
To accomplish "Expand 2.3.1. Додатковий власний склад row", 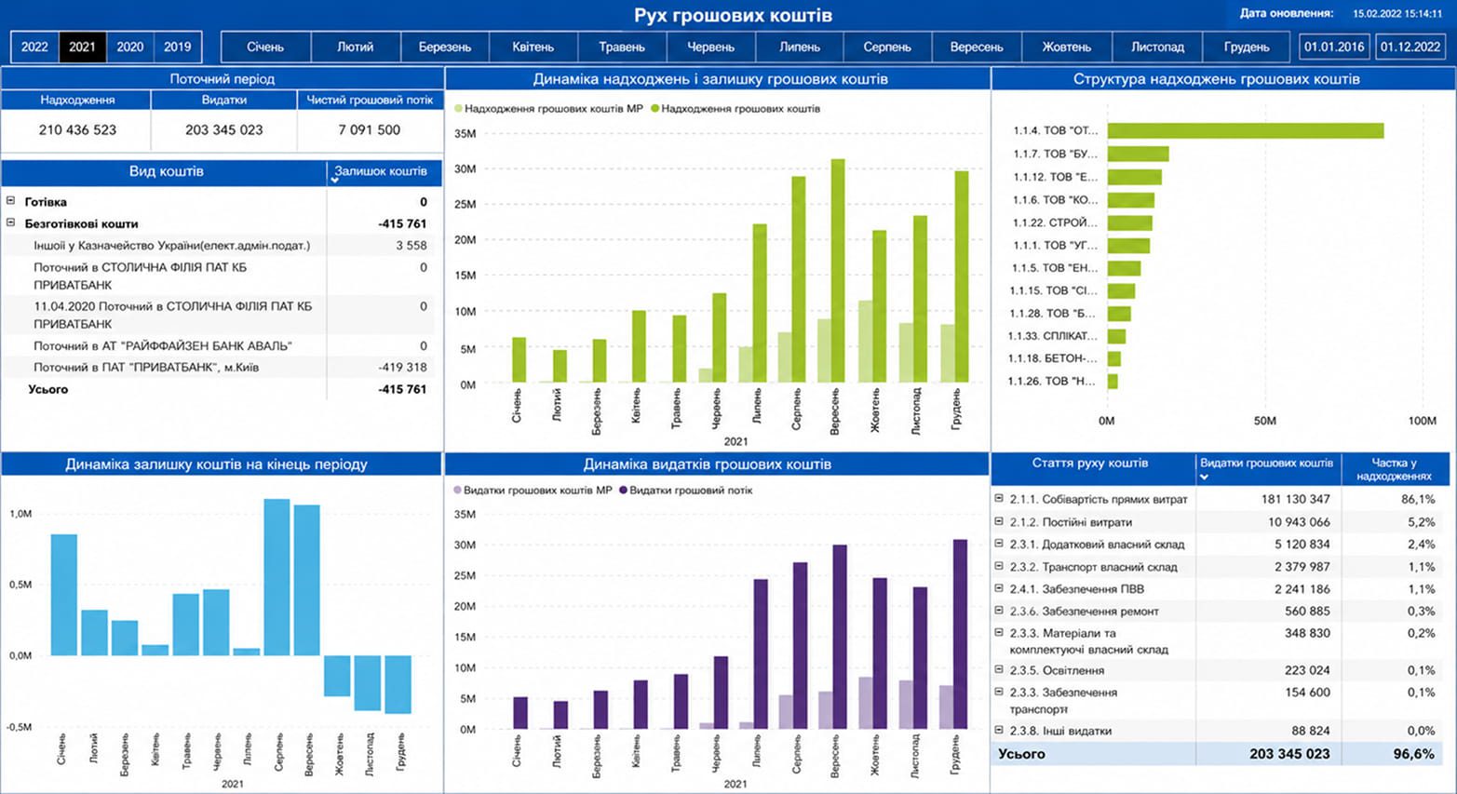I will [x=999, y=544].
